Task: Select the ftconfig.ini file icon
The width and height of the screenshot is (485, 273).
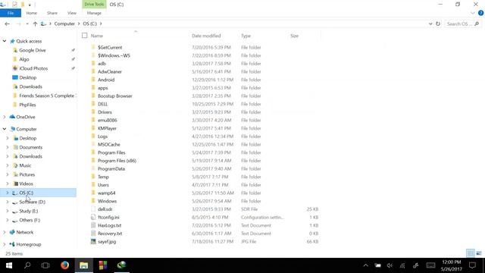Action: coord(93,218)
